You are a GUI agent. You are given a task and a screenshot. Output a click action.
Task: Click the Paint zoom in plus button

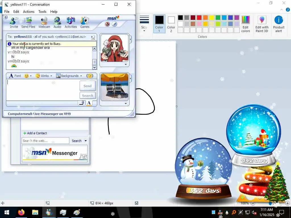(x=288, y=203)
